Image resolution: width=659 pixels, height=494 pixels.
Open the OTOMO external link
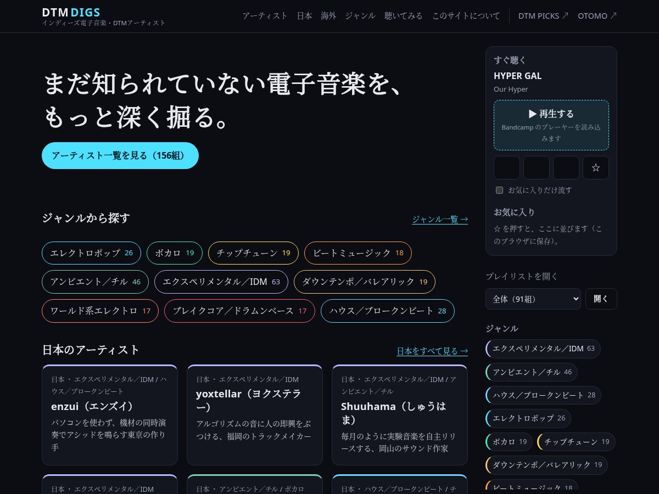click(597, 16)
